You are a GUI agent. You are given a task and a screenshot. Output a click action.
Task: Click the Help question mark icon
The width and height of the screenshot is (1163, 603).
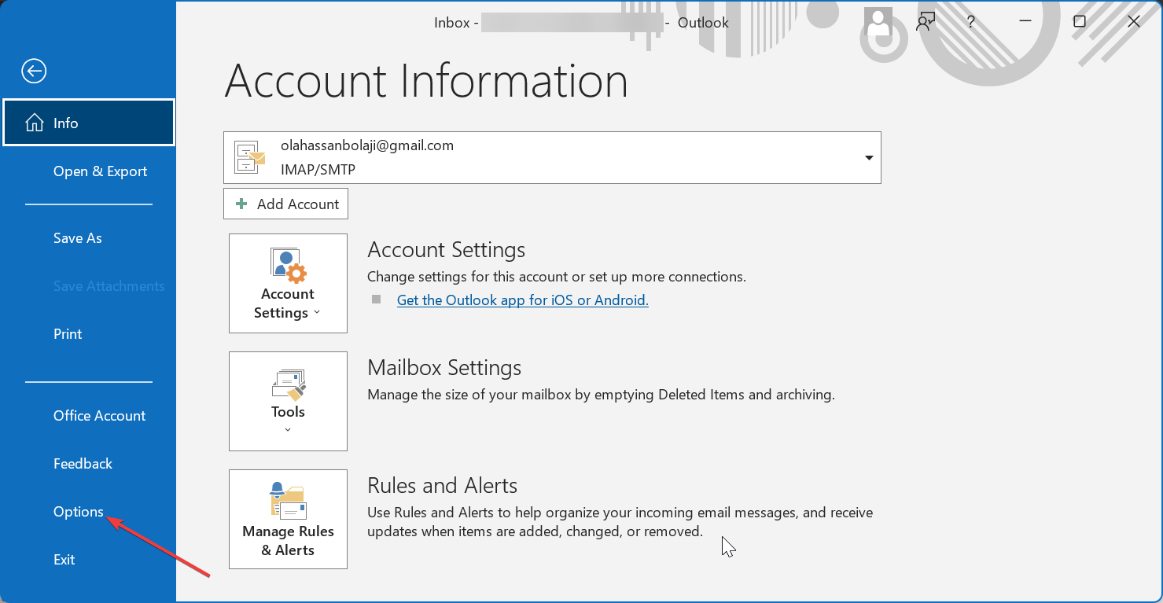(971, 22)
